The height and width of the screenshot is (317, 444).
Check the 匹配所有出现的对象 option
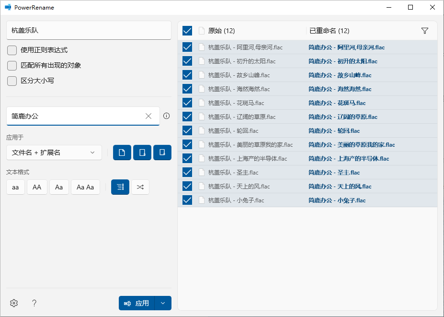11,67
